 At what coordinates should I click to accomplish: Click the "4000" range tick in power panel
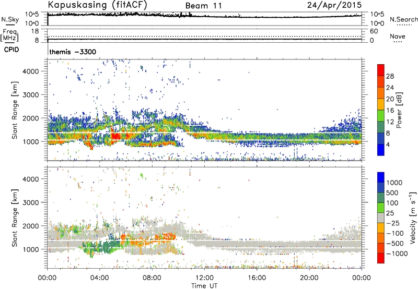[30, 71]
